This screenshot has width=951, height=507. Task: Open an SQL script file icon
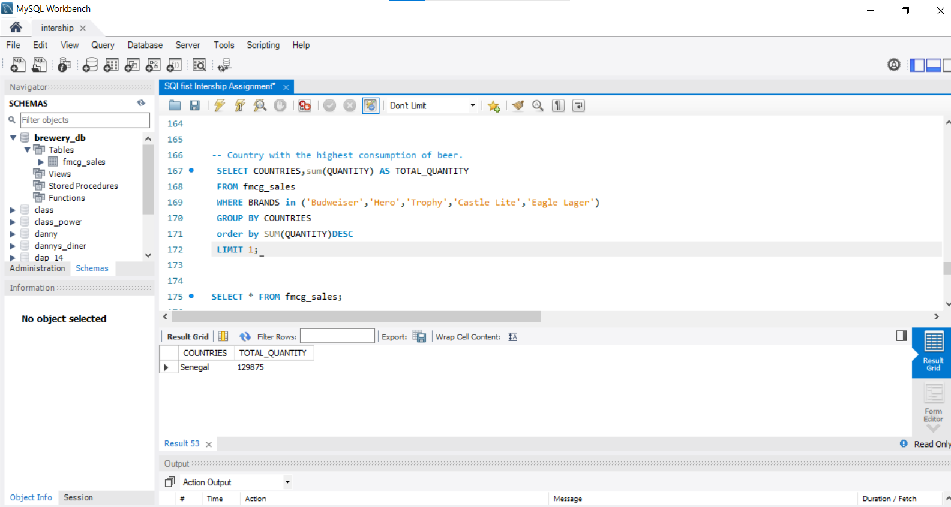(40, 65)
